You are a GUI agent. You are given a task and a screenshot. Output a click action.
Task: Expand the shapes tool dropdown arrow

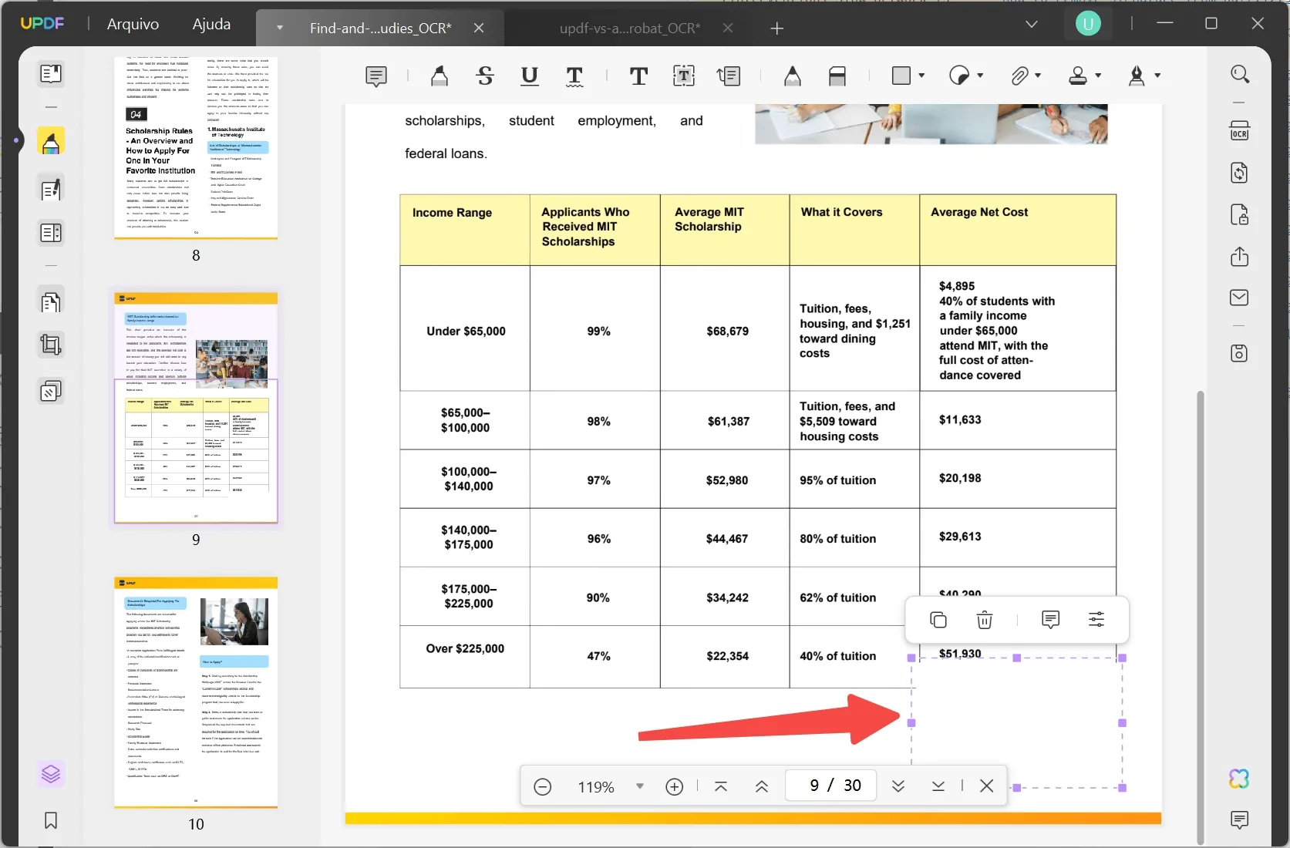click(922, 76)
